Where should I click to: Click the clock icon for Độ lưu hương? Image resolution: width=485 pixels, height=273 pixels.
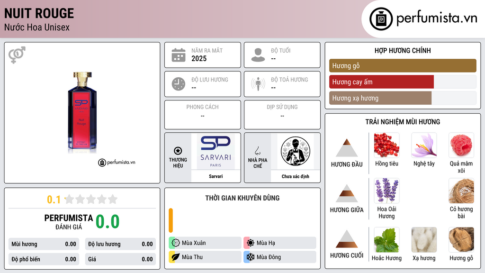(179, 84)
